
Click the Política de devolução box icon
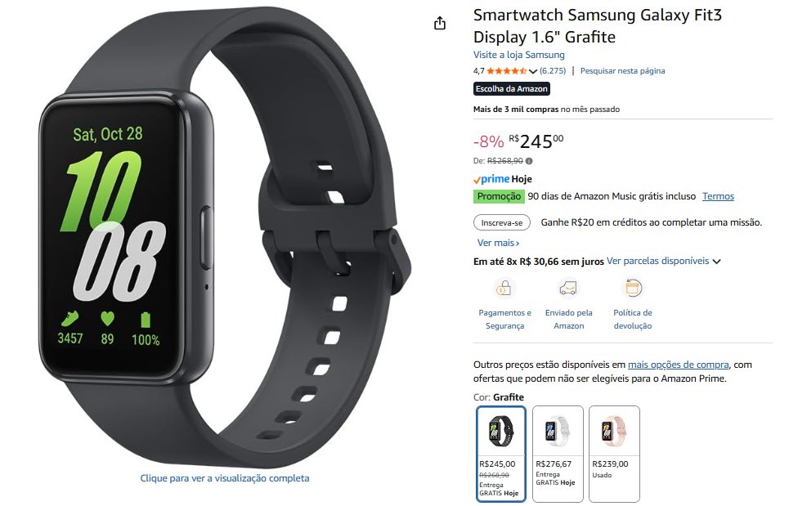633,288
